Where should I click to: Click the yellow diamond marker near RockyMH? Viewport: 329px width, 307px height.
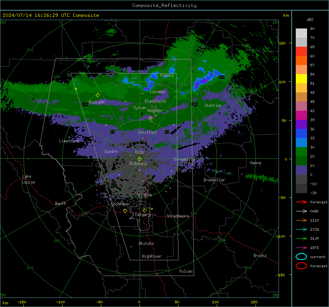[x=98, y=95]
